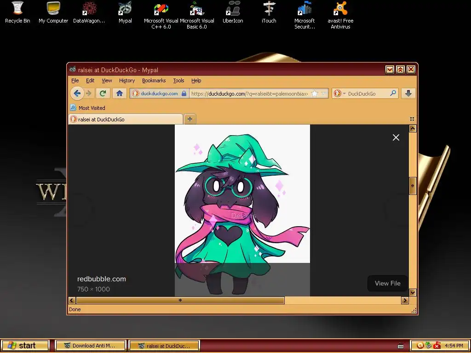Click the Safely Remove Hardware tray icon
Viewport: 471px width, 353px height.
(x=428, y=346)
